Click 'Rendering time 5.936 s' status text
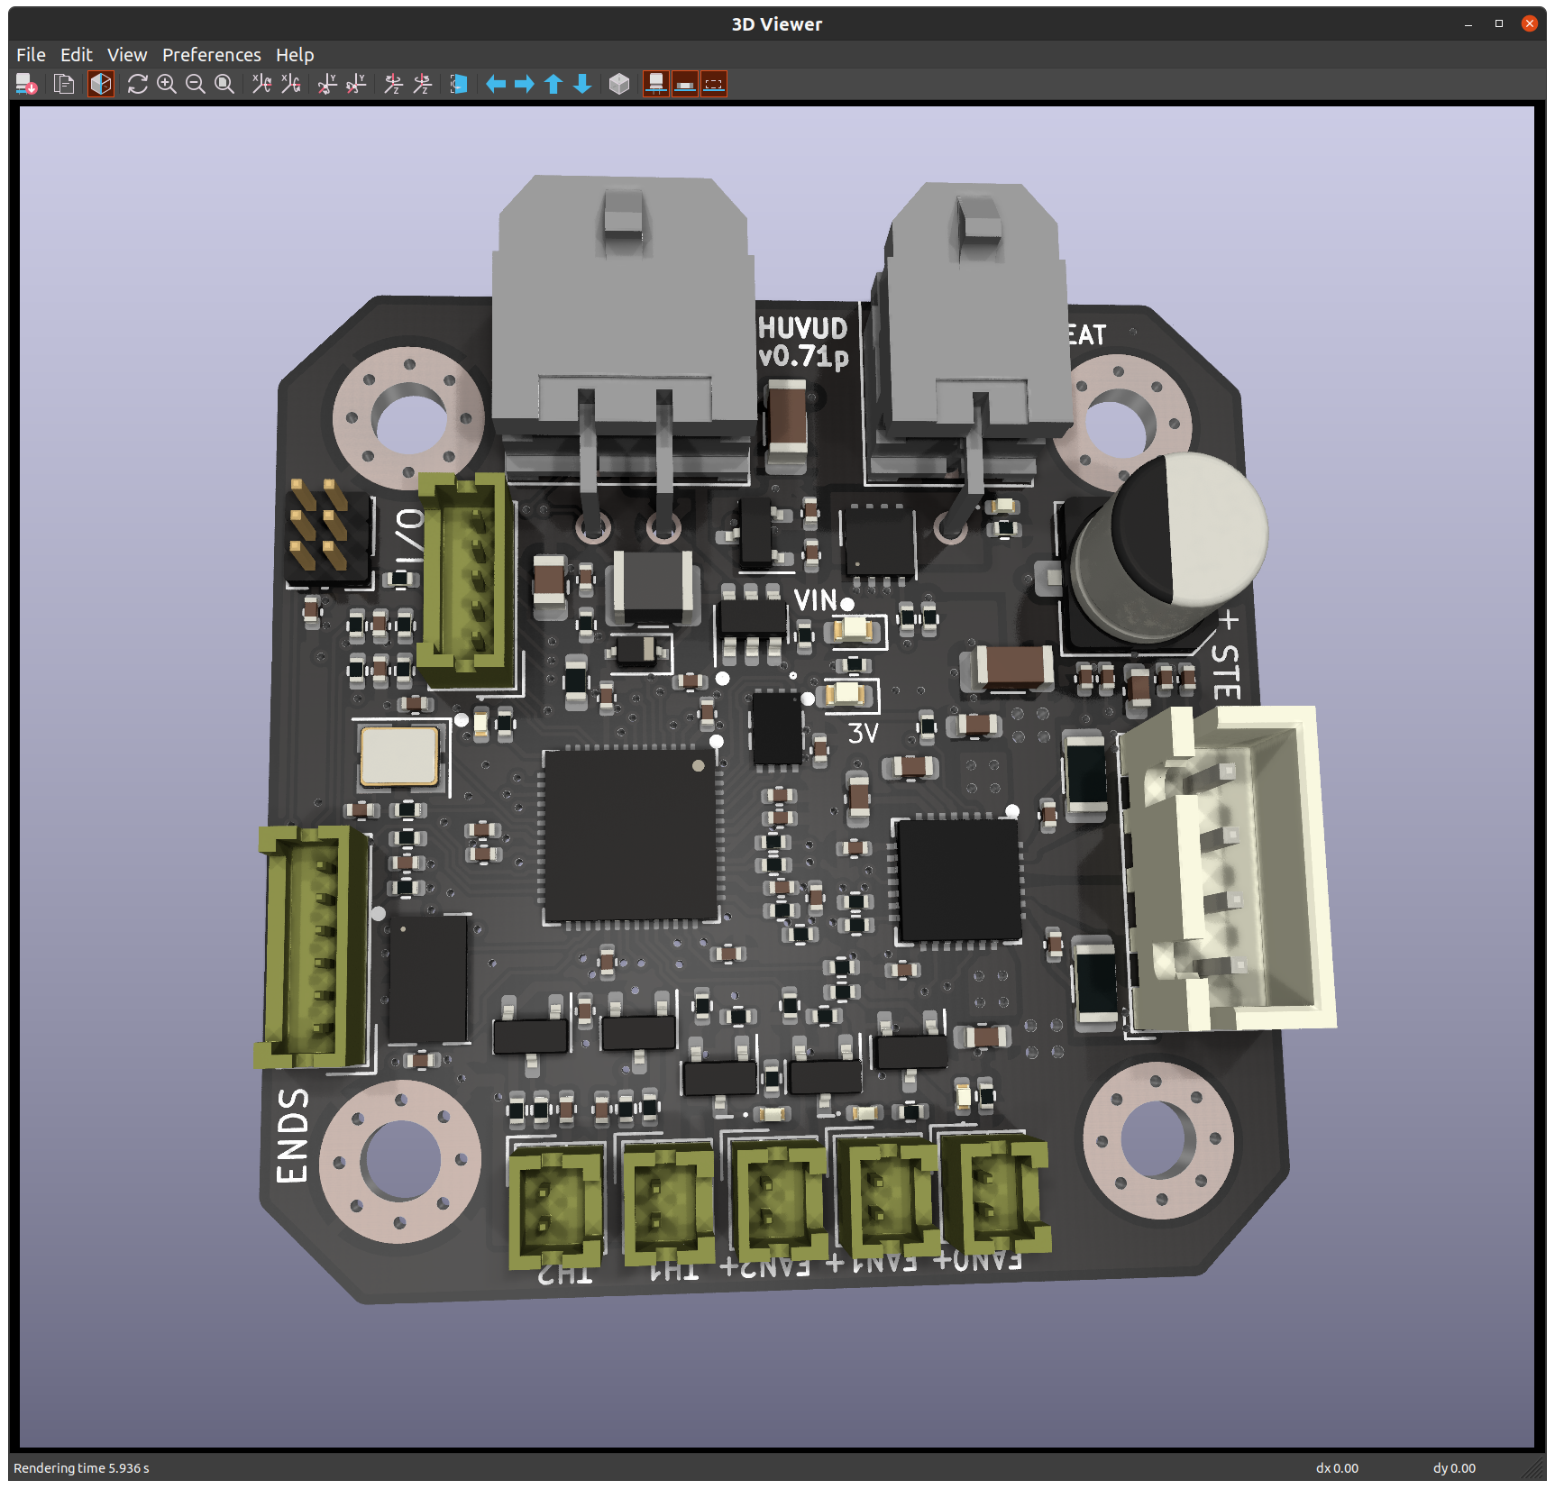This screenshot has height=1489, width=1555. pyautogui.click(x=81, y=1468)
